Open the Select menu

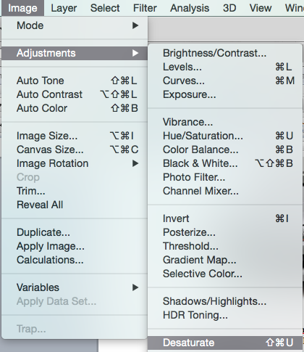click(x=105, y=8)
